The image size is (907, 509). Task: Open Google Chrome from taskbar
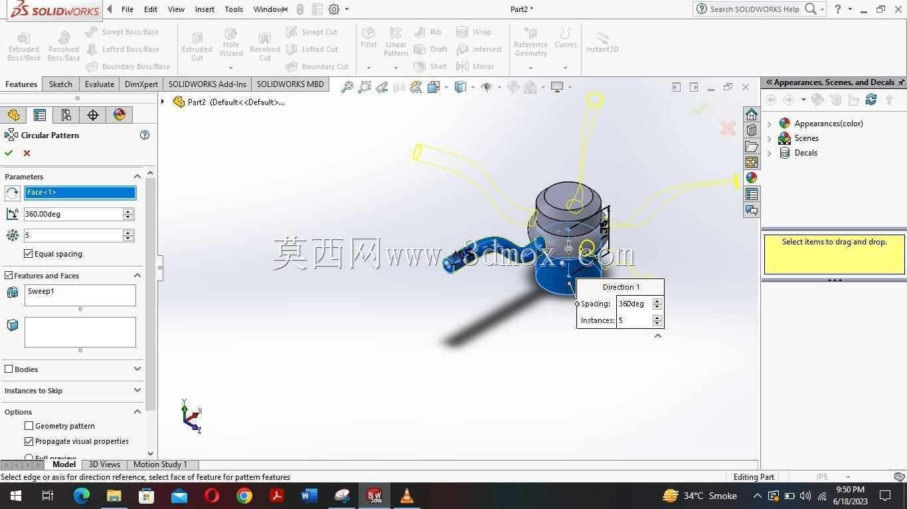[244, 496]
